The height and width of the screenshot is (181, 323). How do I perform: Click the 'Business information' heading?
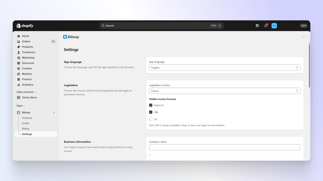click(x=77, y=142)
